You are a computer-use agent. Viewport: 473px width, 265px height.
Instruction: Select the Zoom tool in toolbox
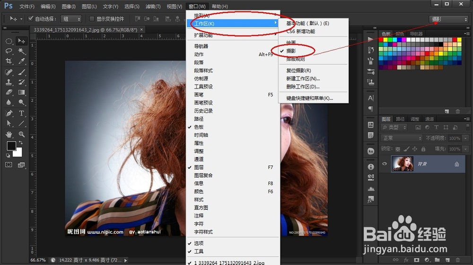[21, 134]
